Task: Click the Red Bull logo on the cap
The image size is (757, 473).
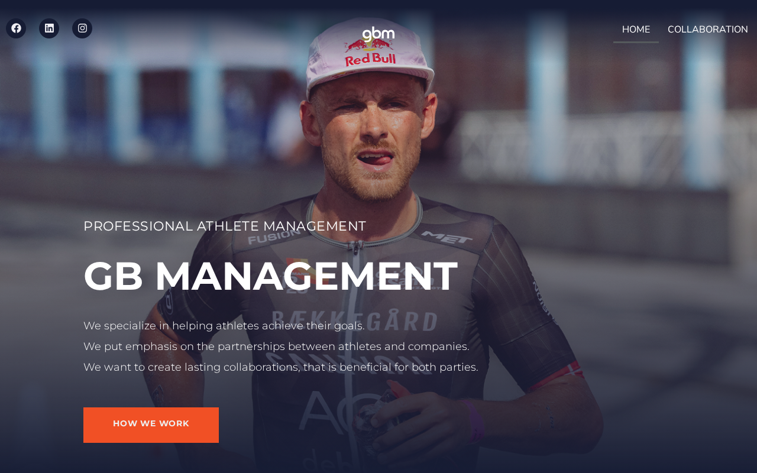Action: point(371,51)
